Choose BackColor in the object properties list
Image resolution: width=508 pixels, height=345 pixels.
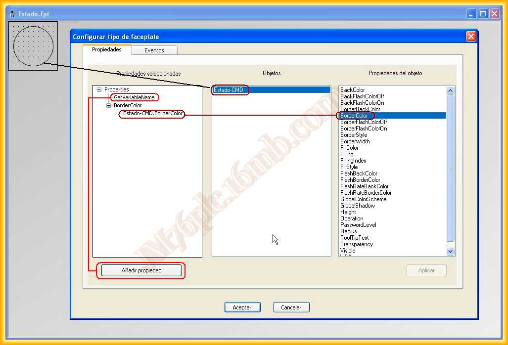coord(353,90)
